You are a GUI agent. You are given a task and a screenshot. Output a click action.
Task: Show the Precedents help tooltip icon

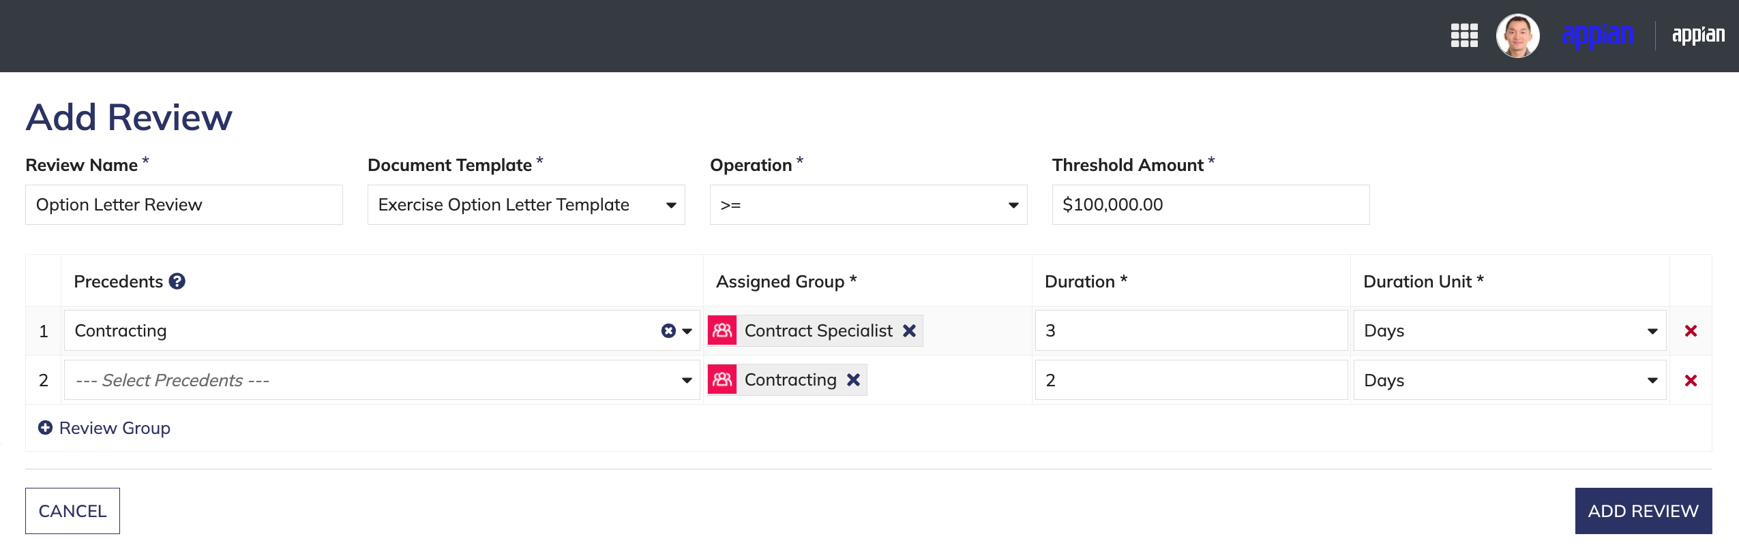(177, 281)
